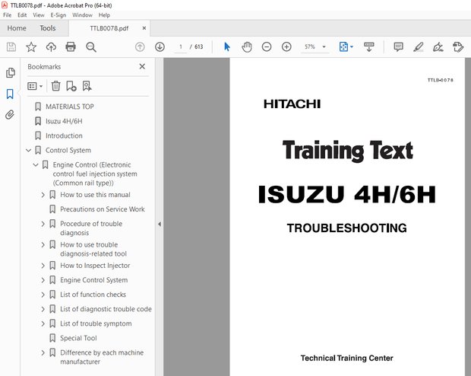The height and width of the screenshot is (376, 471).
Task: Add the document to starred files
Action: coord(31,47)
